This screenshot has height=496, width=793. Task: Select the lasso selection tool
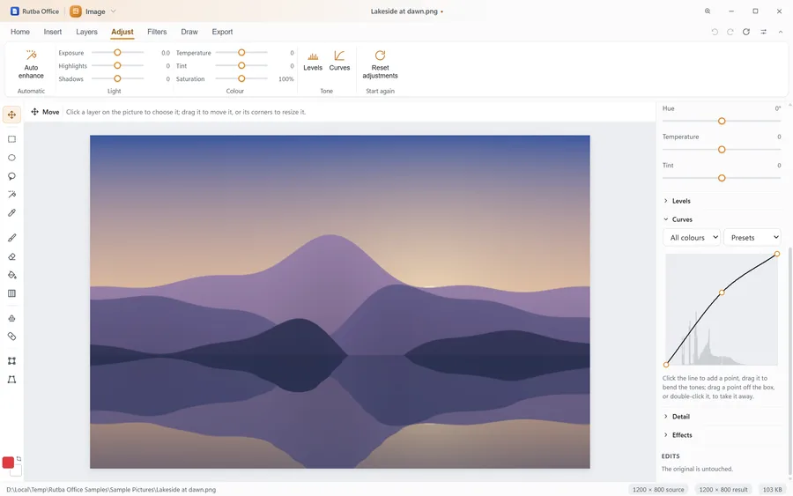(x=11, y=176)
